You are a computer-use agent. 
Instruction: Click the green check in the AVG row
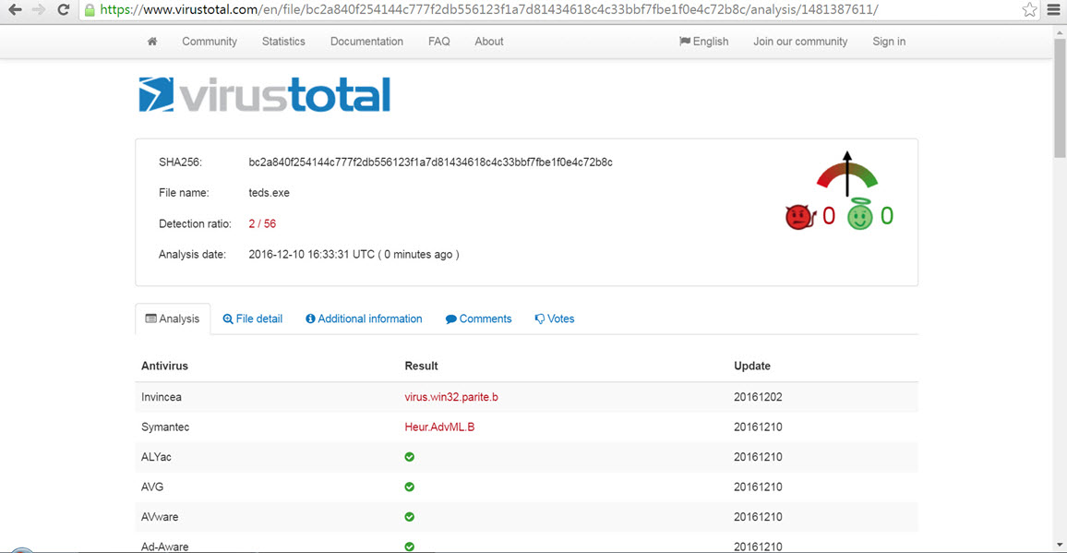(x=410, y=487)
